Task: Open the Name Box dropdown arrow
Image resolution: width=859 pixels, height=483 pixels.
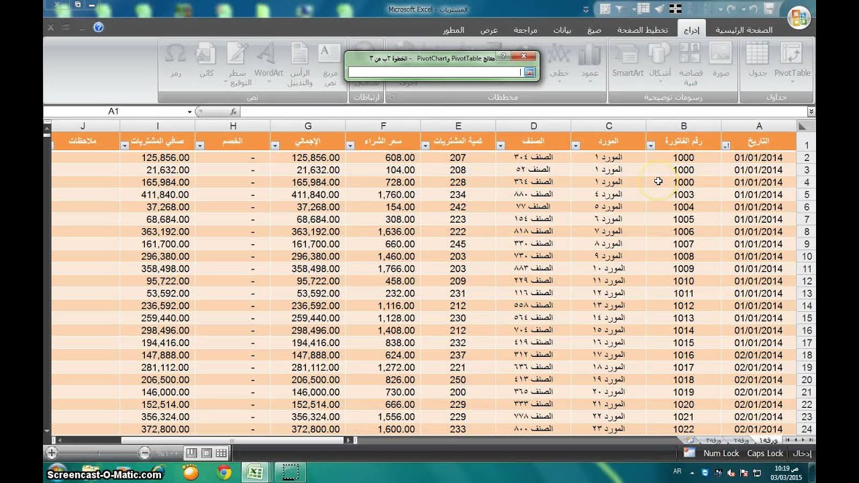Action: point(190,112)
